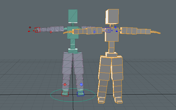This screenshot has height=110, width=176.
Task: Select the orange-outlined character's pelvis block
Action: coord(112,55)
